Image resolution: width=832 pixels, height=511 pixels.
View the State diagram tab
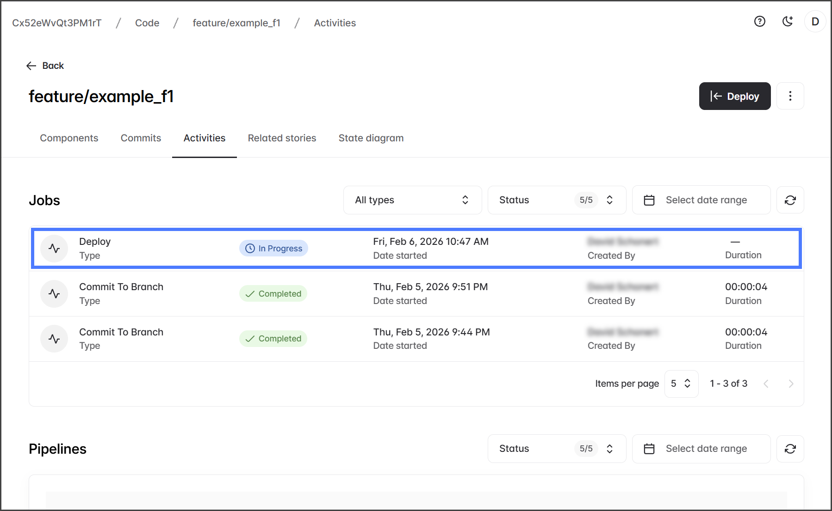click(x=371, y=138)
